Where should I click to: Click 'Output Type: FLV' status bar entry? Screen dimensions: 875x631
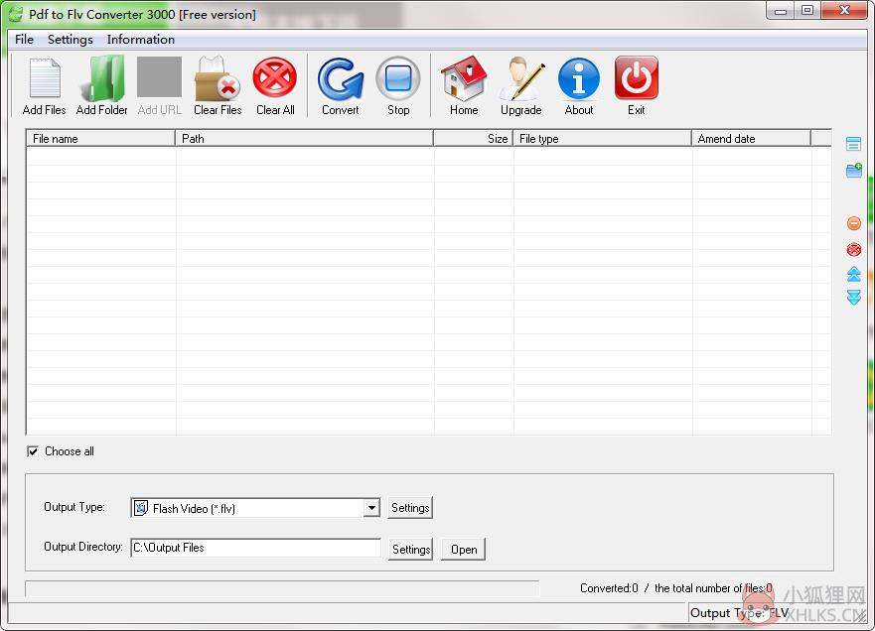[739, 613]
